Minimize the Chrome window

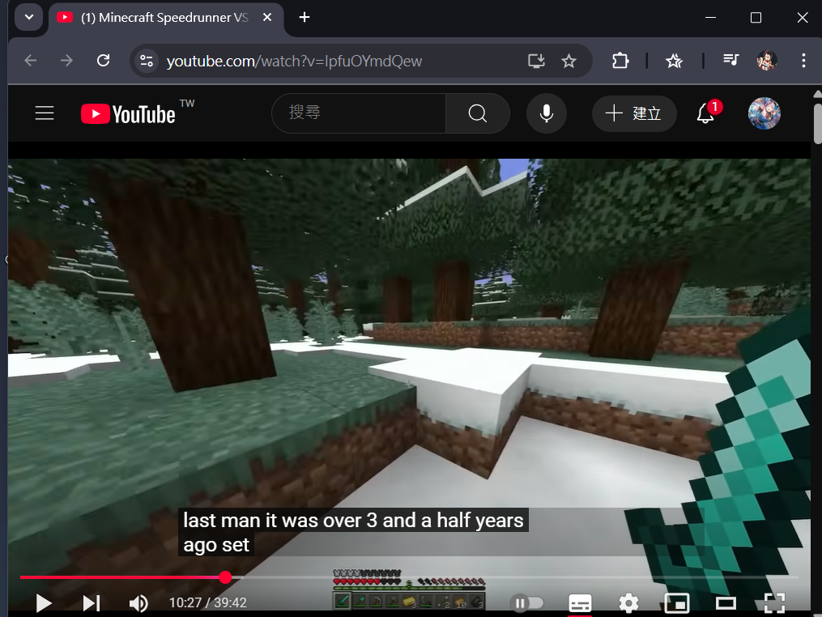711,17
